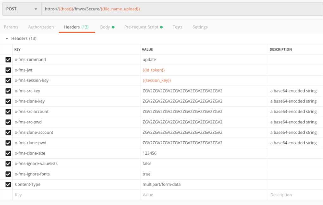
Task: Disable the x-fms-clone-size header
Action: point(8,153)
